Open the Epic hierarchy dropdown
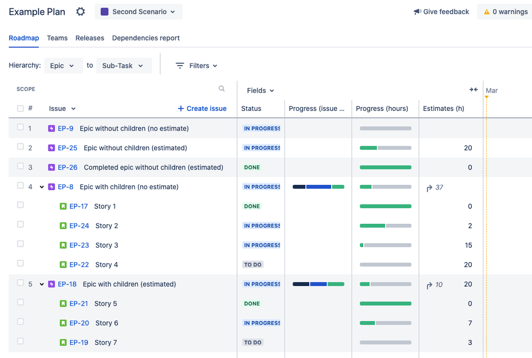The image size is (532, 358). [63, 65]
